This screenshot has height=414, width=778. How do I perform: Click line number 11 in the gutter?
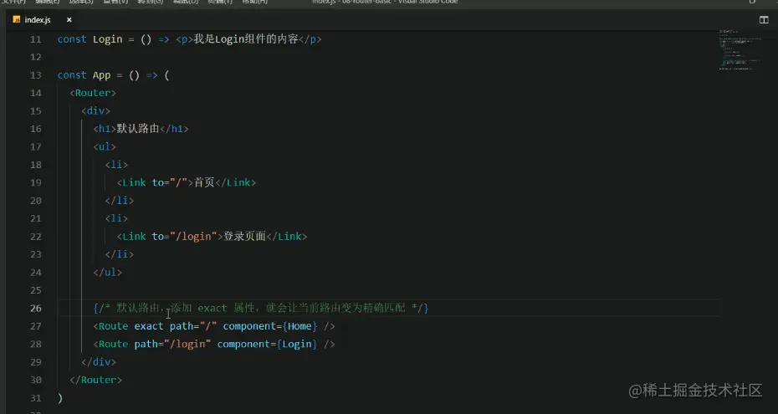pyautogui.click(x=36, y=39)
